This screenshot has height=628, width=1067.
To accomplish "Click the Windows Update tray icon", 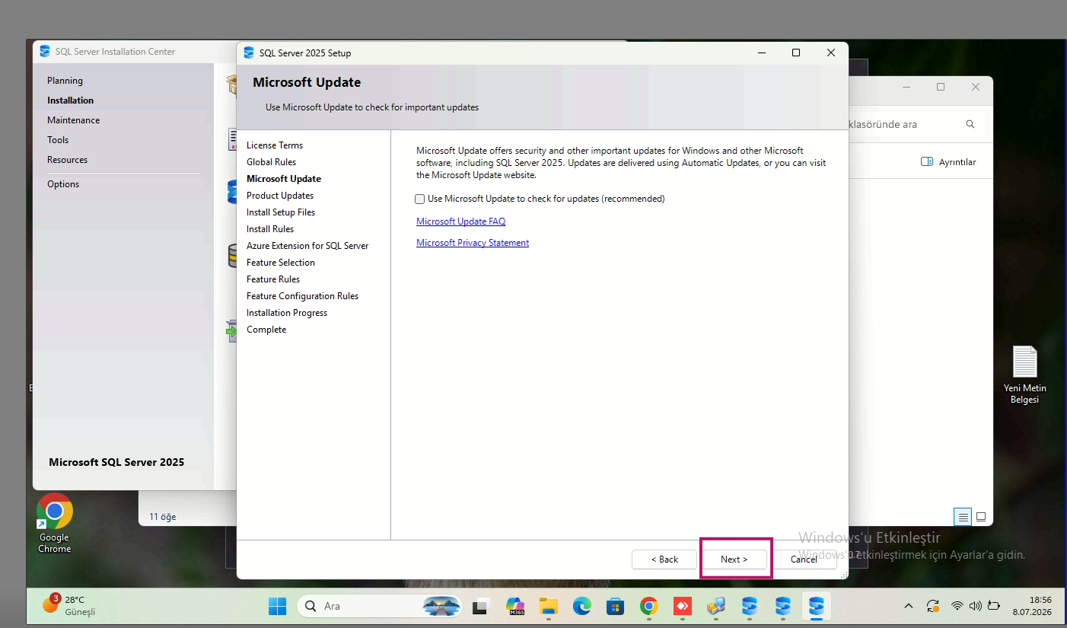I will pyautogui.click(x=933, y=607).
